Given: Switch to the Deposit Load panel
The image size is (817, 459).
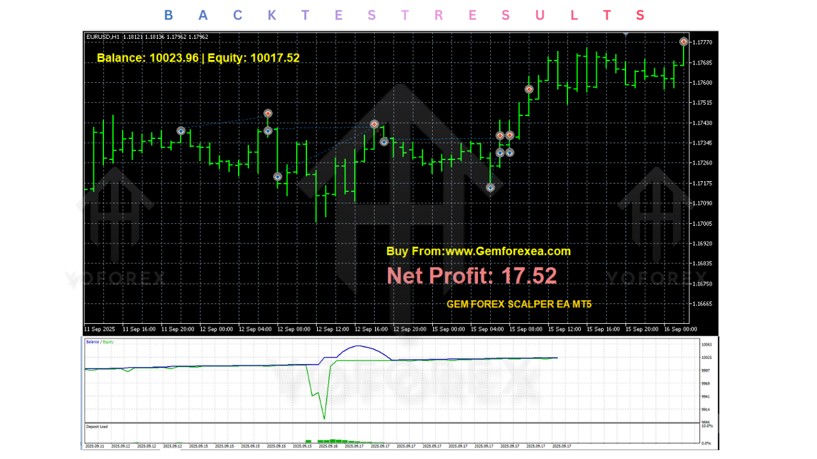Looking at the screenshot, I should (x=96, y=426).
